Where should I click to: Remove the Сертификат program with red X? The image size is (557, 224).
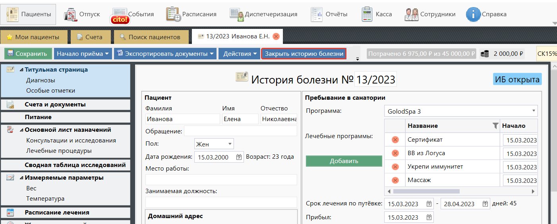(395, 140)
